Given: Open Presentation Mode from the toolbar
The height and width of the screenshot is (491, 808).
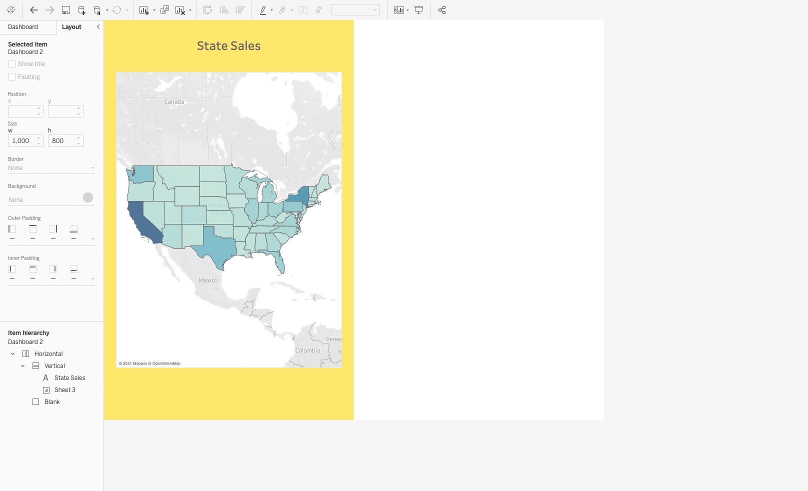Looking at the screenshot, I should click(418, 9).
